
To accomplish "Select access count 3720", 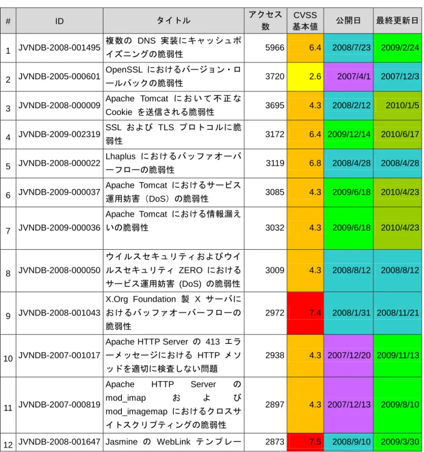I will click(265, 76).
